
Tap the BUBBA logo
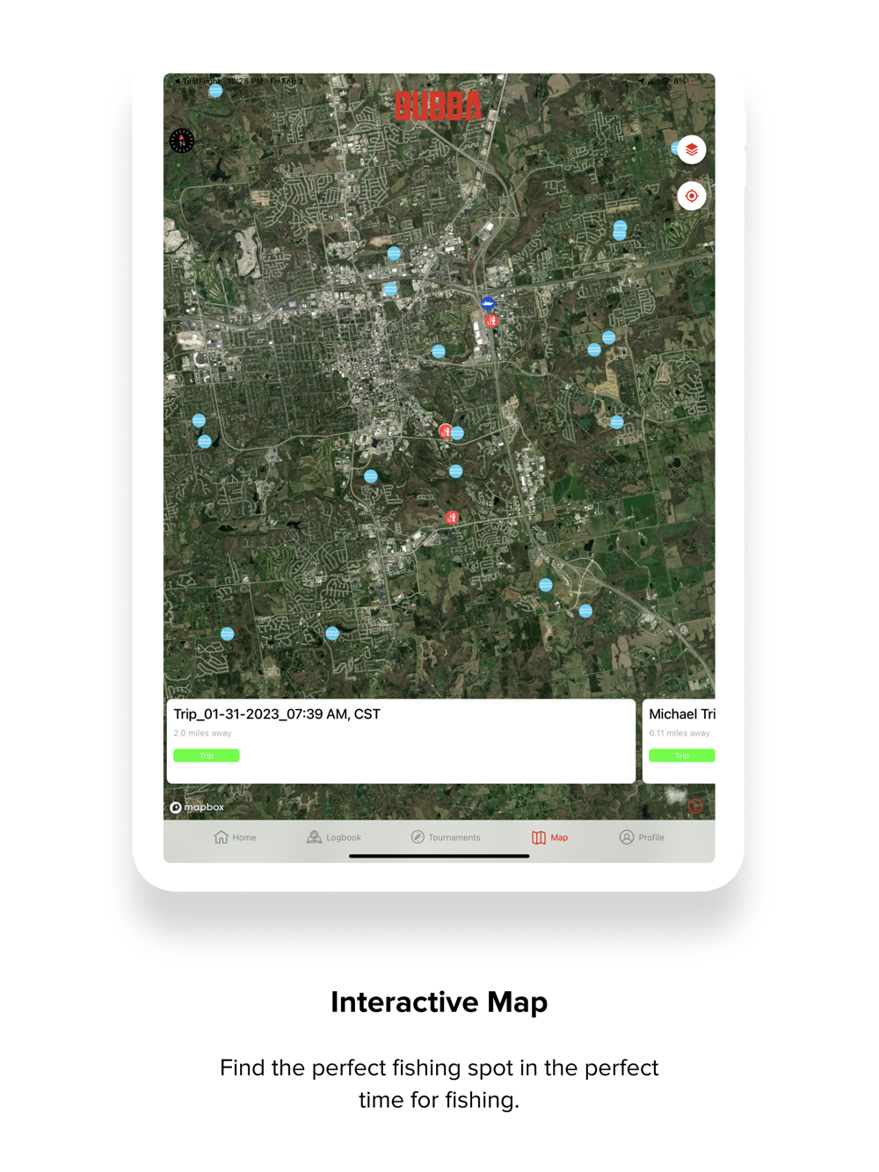tap(438, 106)
